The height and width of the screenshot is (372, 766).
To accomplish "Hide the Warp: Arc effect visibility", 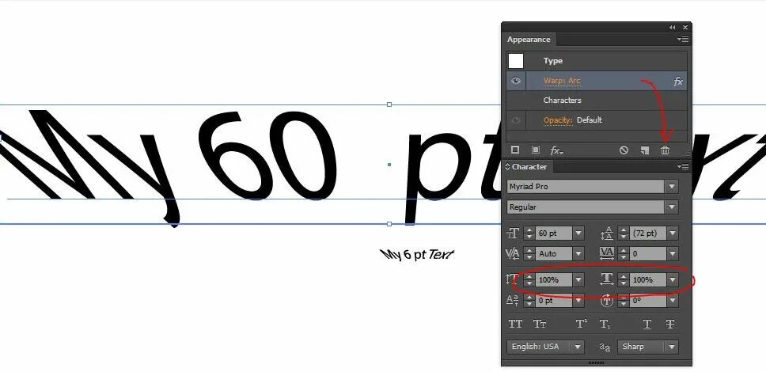I will tap(516, 81).
